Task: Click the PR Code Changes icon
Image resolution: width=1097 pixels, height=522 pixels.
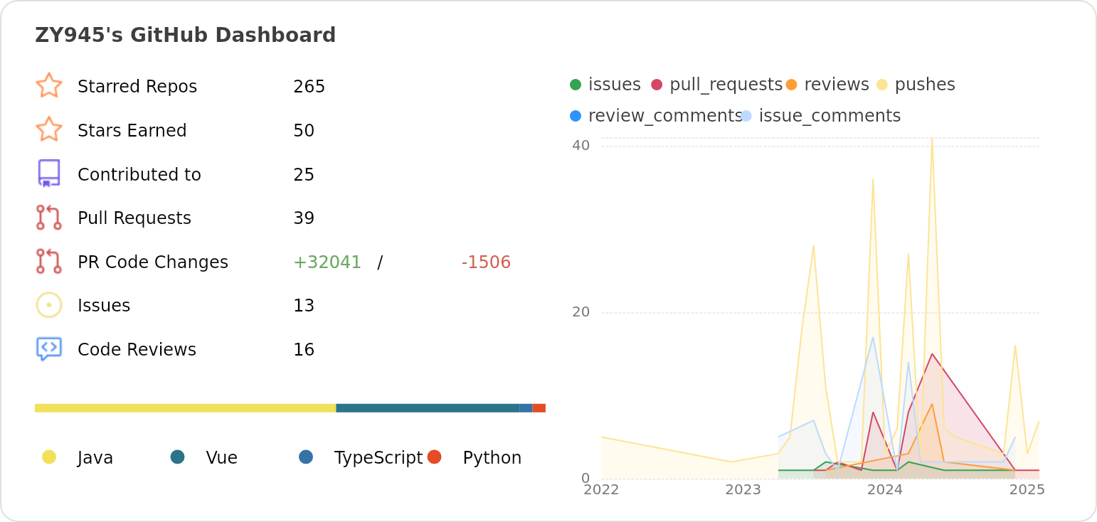Action: coord(49,261)
